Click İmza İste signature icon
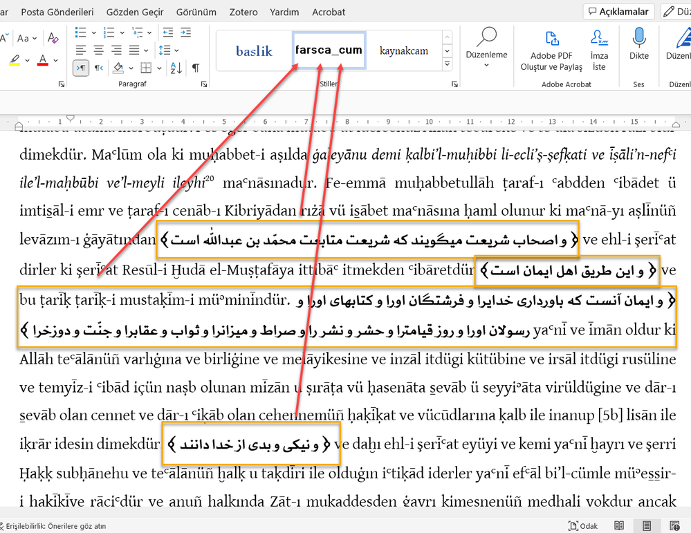 point(599,49)
